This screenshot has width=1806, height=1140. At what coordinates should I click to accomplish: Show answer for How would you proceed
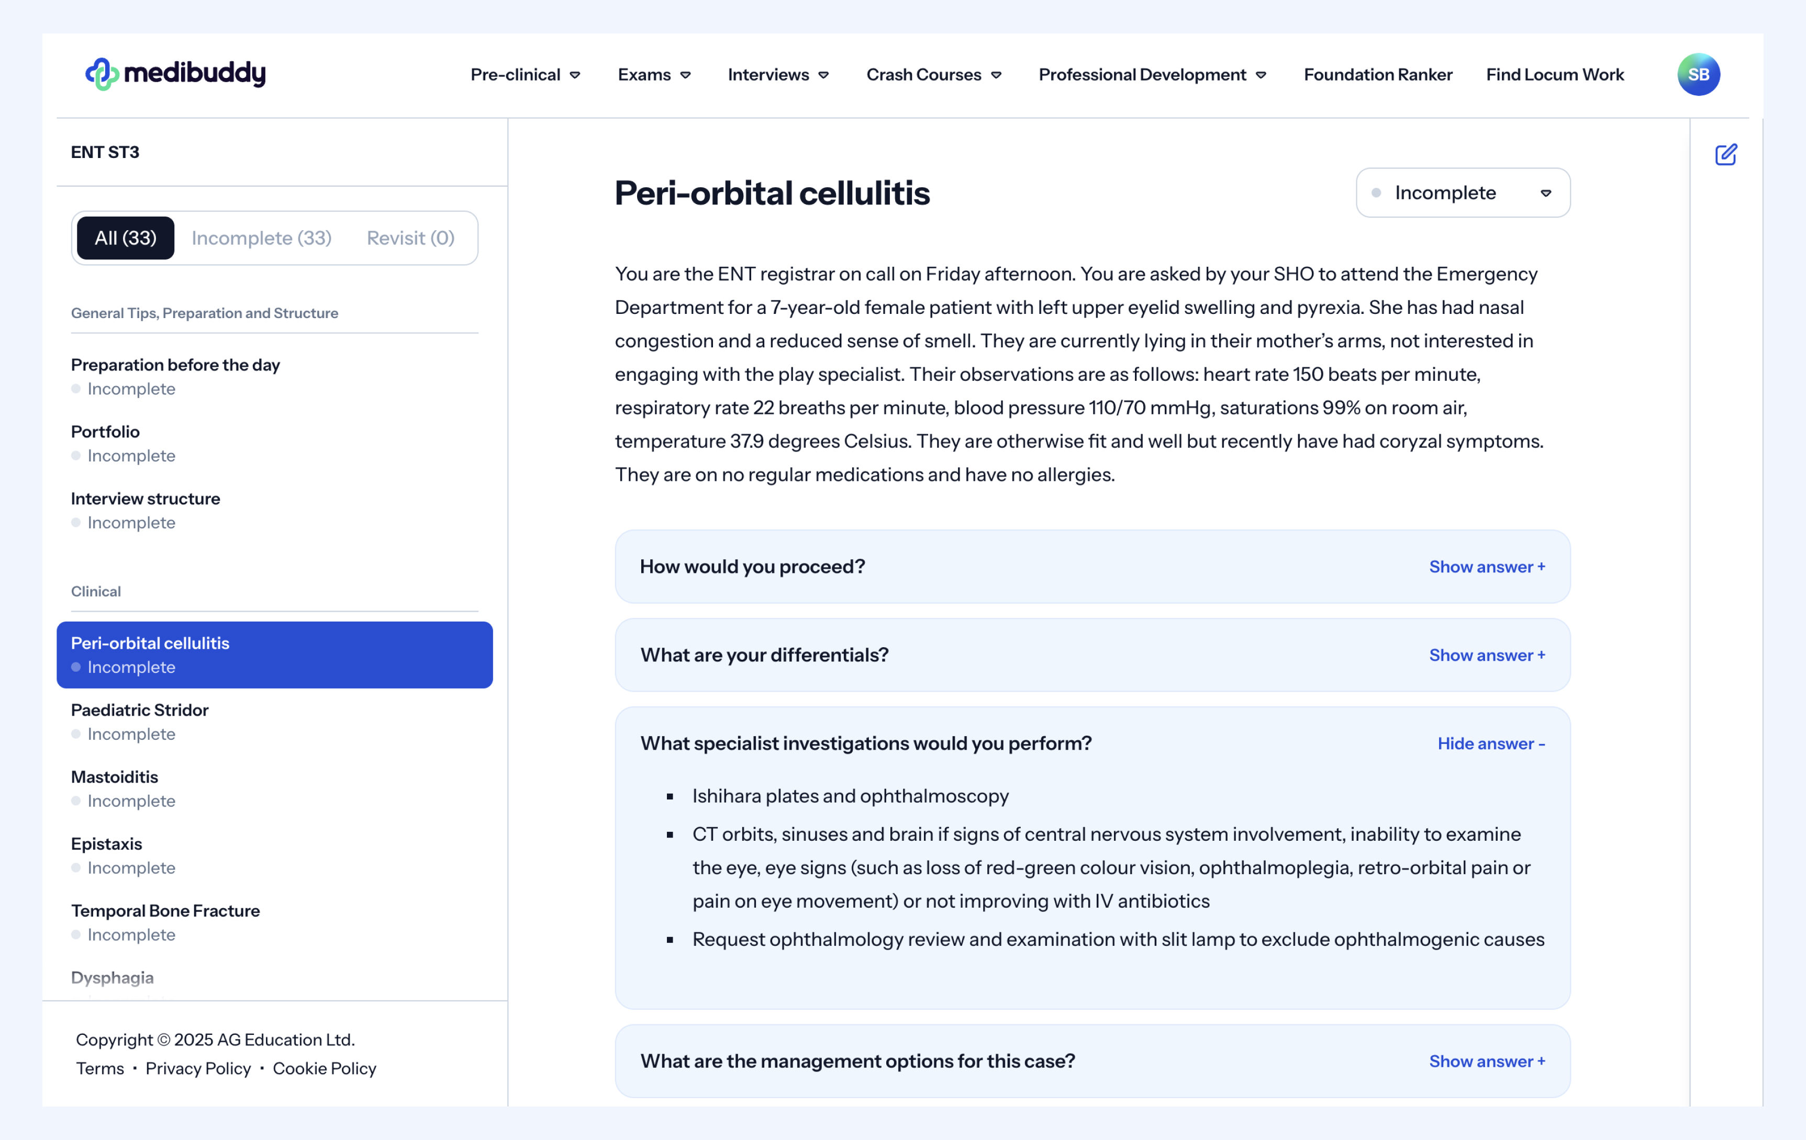1487,567
